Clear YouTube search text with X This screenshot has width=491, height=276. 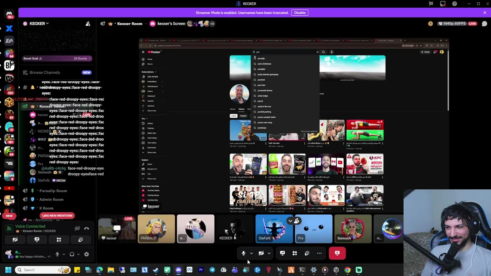[317, 52]
